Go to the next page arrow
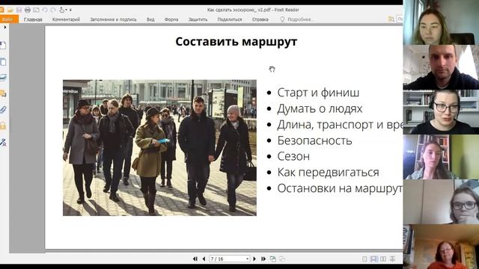 254,259
